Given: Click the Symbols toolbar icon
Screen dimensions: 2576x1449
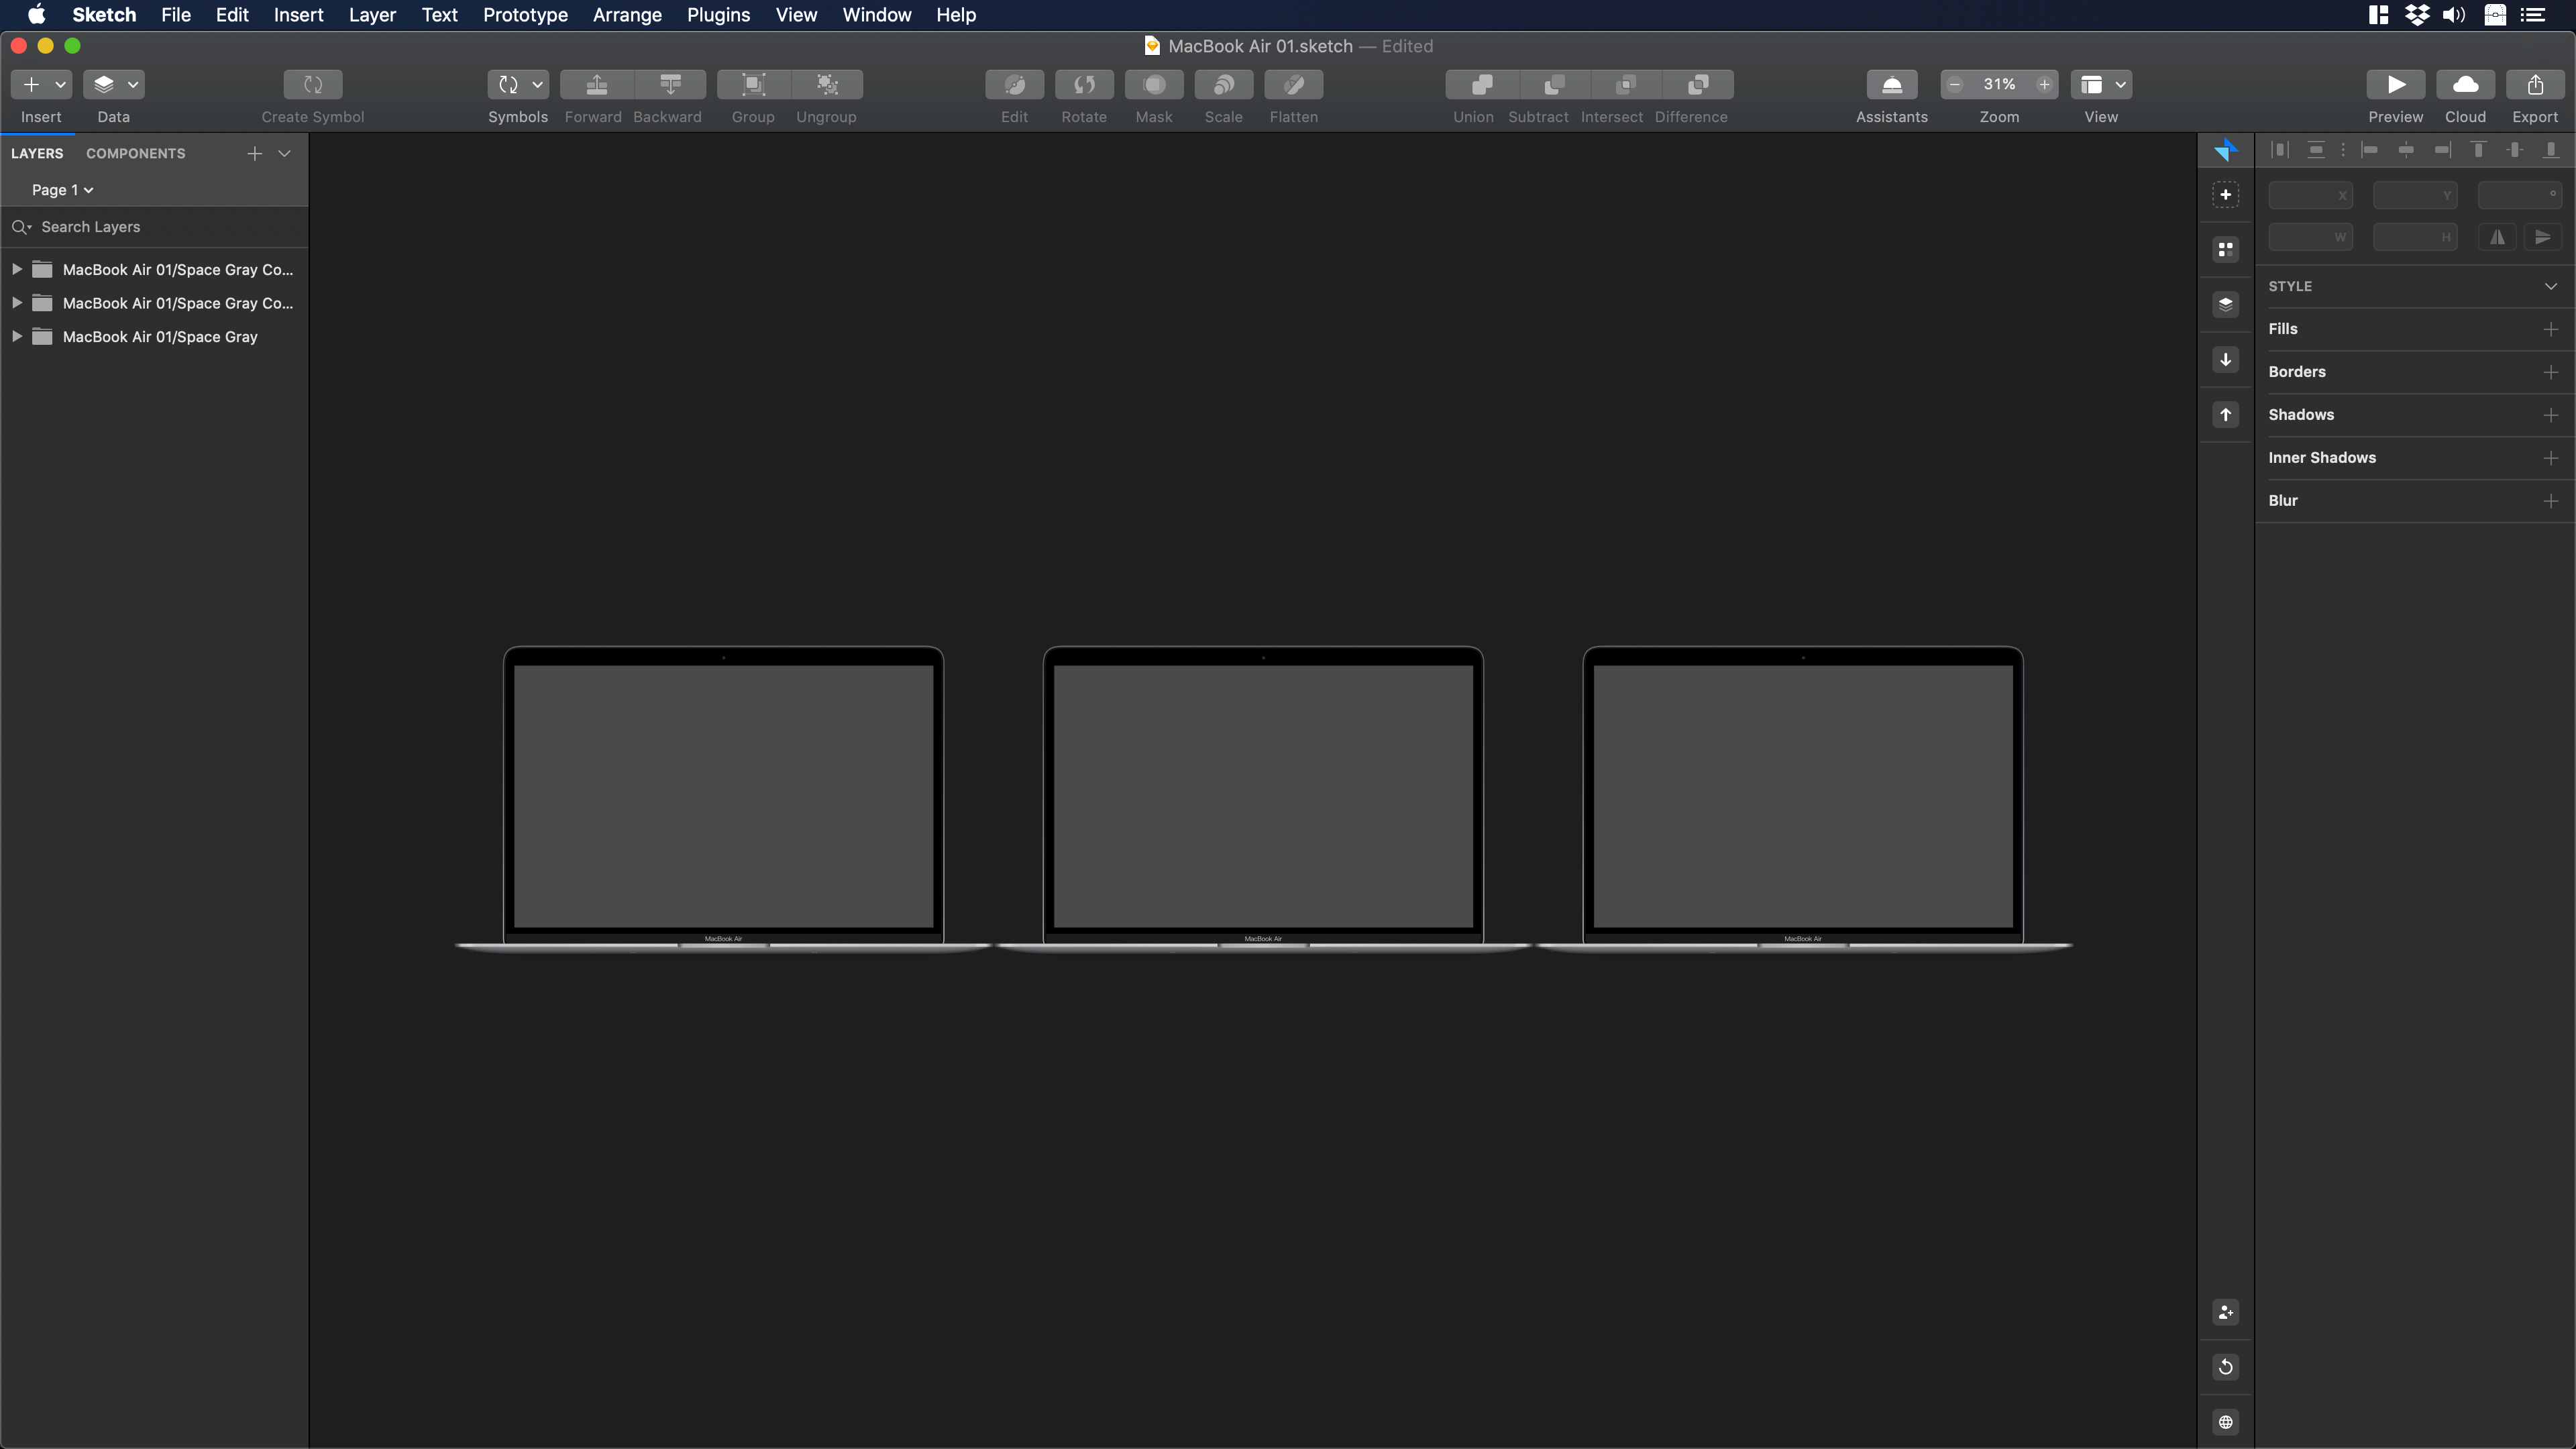Looking at the screenshot, I should point(509,85).
